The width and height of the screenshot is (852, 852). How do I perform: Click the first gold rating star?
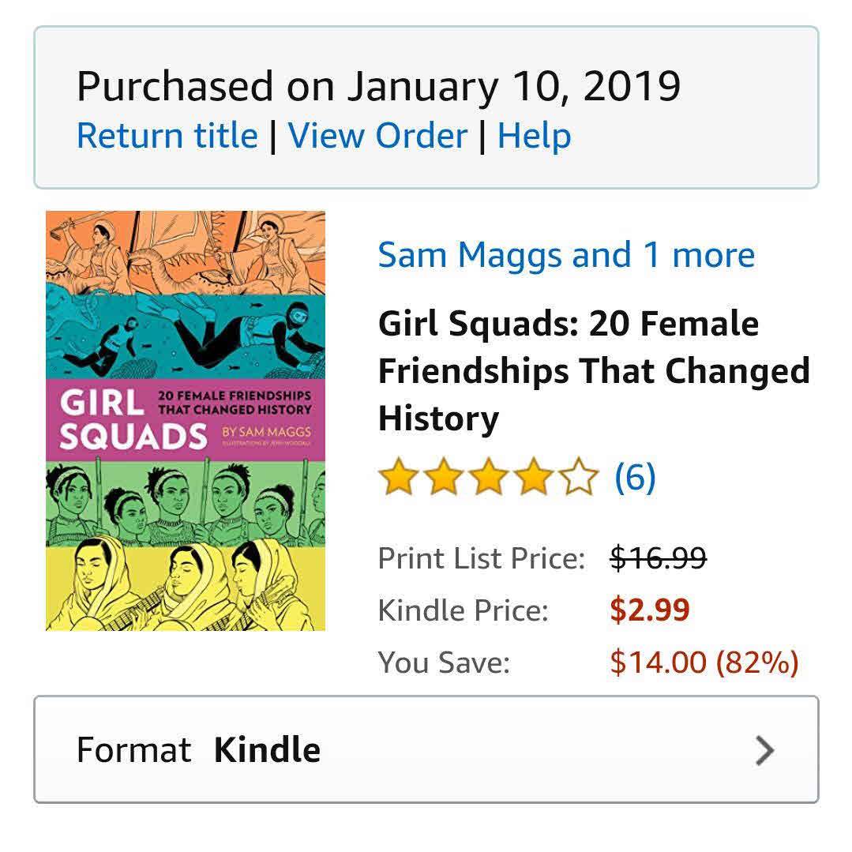pos(398,479)
